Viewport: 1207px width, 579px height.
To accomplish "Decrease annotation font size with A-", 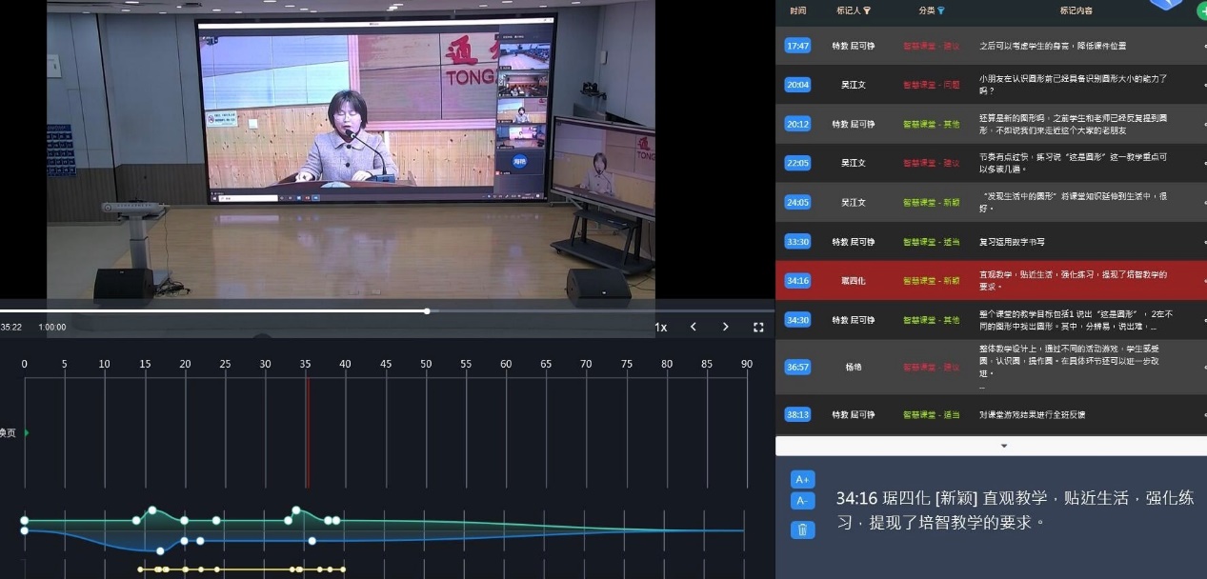I will point(802,501).
